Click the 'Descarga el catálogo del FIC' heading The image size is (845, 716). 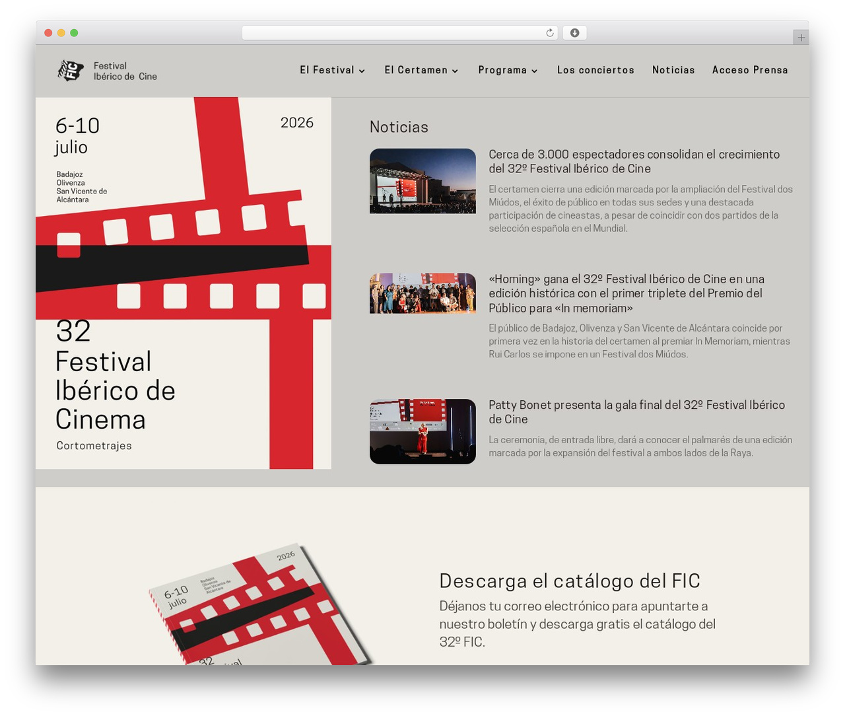pyautogui.click(x=570, y=581)
